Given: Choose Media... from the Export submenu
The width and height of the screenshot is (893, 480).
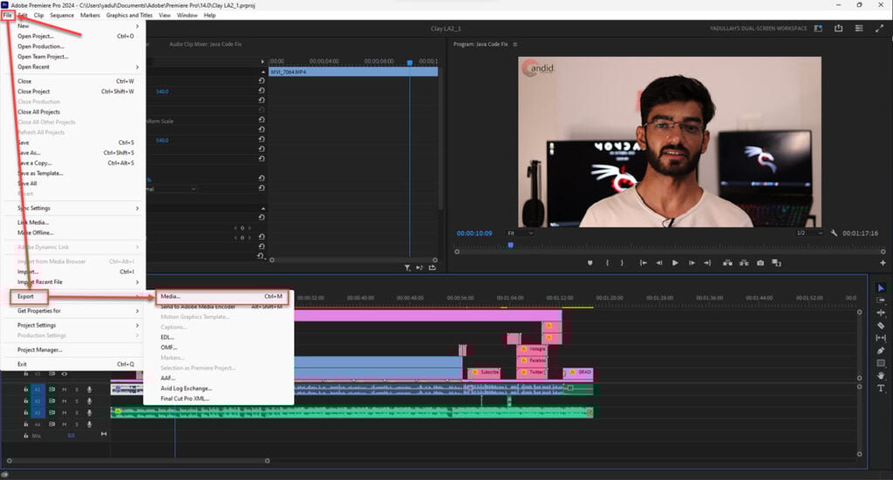Looking at the screenshot, I should coord(222,296).
